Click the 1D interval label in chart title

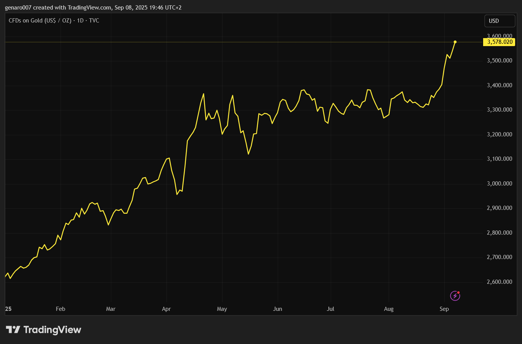pyautogui.click(x=80, y=21)
